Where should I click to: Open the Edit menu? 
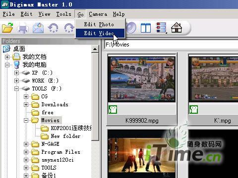coord(26,14)
